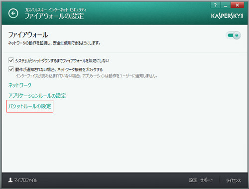249x189 pixels.
Task: Open サポート in the bottom bar
Action: (x=206, y=180)
